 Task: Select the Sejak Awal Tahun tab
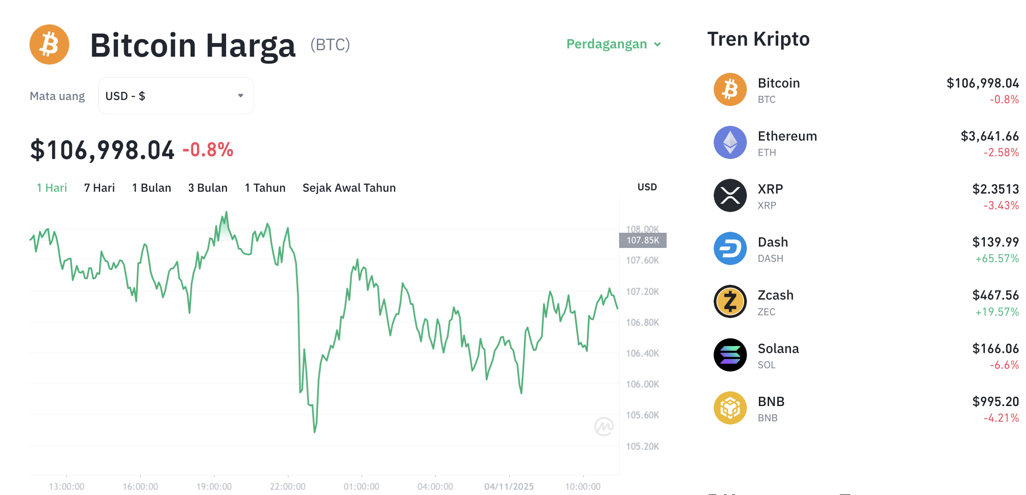[349, 188]
